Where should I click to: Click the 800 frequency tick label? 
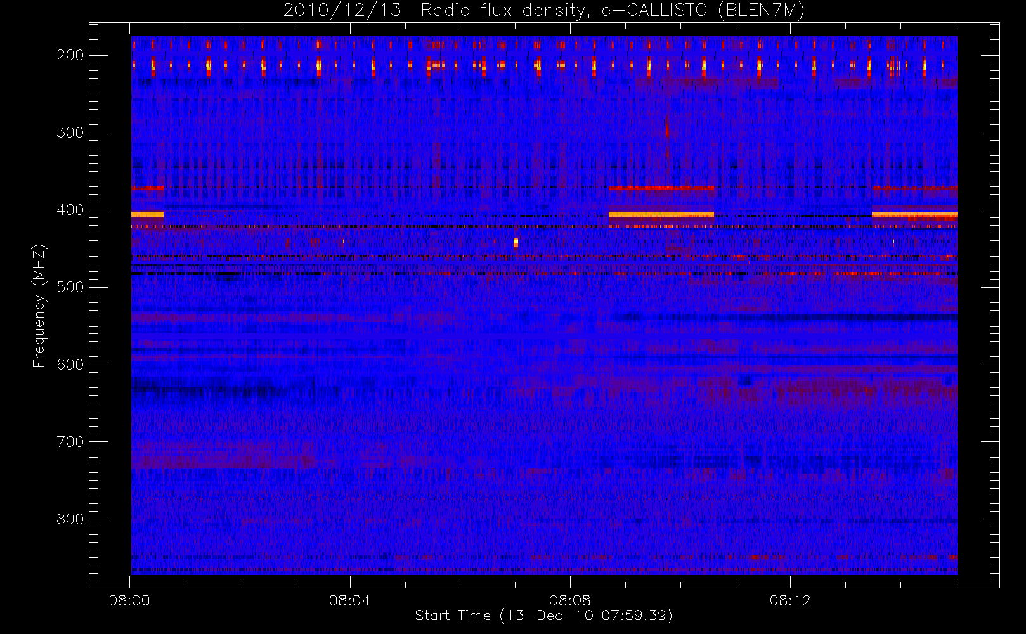pos(70,519)
